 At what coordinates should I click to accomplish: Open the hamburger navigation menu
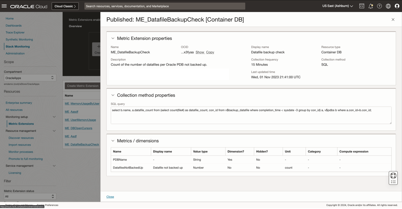coord(4,6)
